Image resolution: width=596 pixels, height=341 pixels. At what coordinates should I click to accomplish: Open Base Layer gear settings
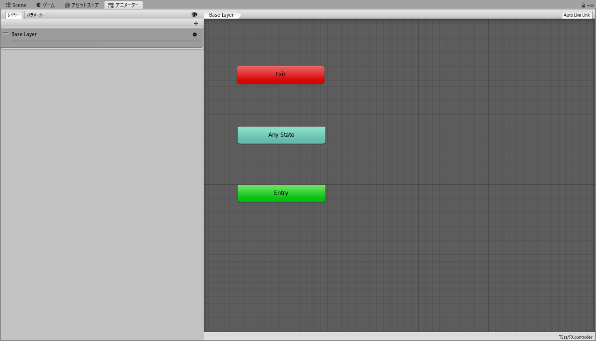[195, 34]
